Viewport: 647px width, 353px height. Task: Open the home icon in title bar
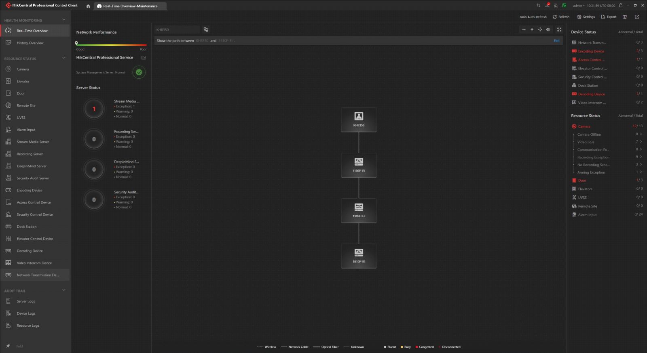(x=88, y=6)
